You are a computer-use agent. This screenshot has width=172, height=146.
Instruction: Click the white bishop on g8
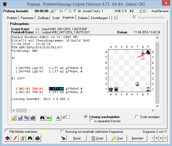coord(143,52)
